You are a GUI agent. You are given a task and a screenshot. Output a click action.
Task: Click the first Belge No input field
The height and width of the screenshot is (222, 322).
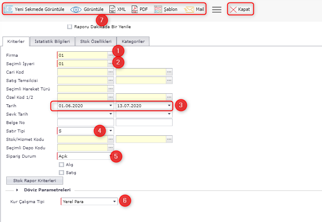click(x=85, y=122)
